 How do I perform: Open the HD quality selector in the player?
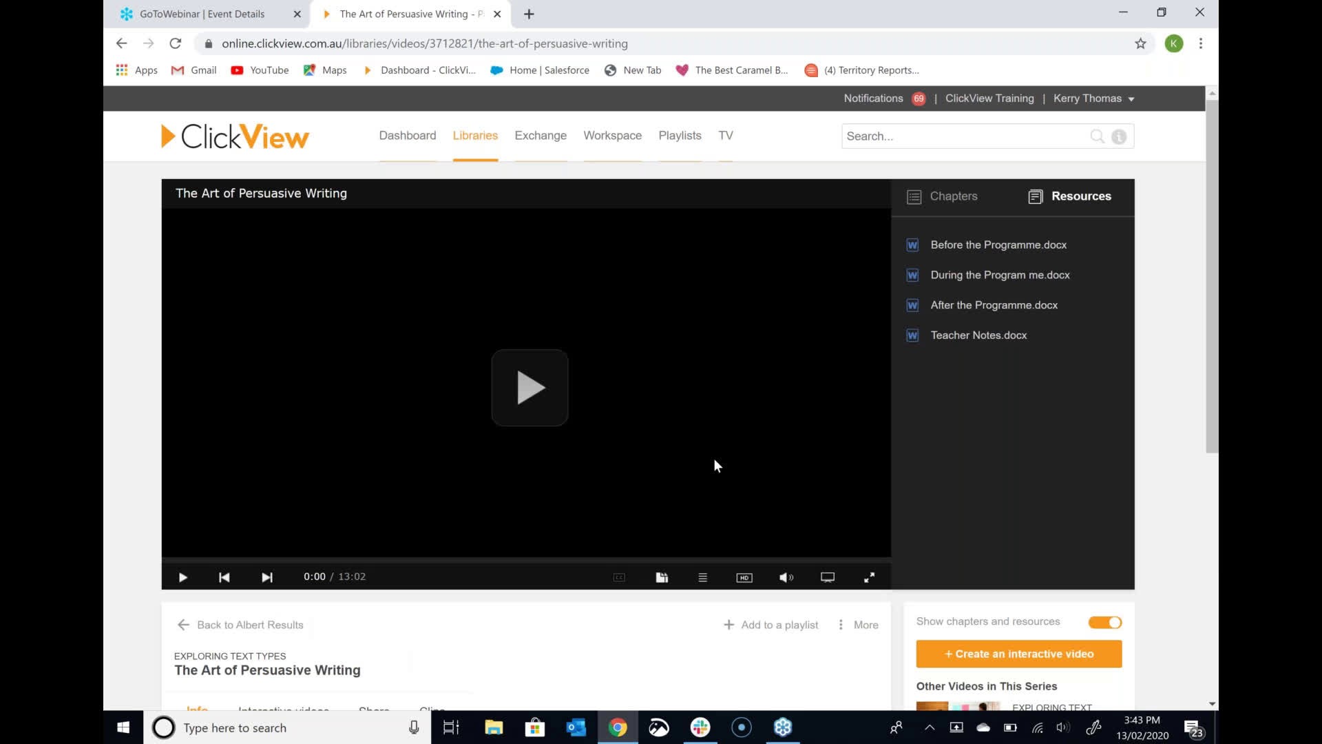coord(744,577)
